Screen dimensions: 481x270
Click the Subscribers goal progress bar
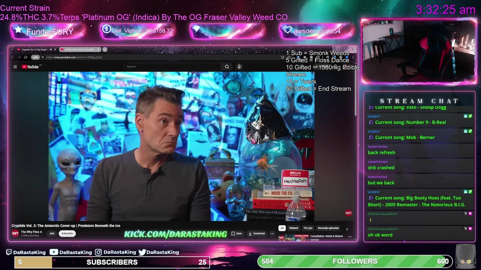pyautogui.click(x=112, y=262)
